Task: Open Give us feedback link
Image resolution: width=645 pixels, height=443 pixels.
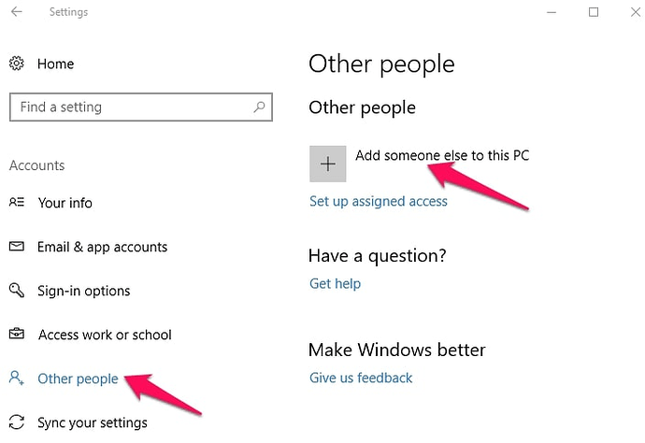Action: pyautogui.click(x=361, y=378)
